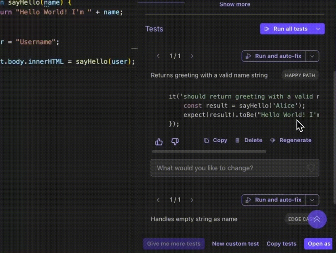This screenshot has width=336, height=253.
Task: Give the test a thumbs down
Action: tap(175, 141)
